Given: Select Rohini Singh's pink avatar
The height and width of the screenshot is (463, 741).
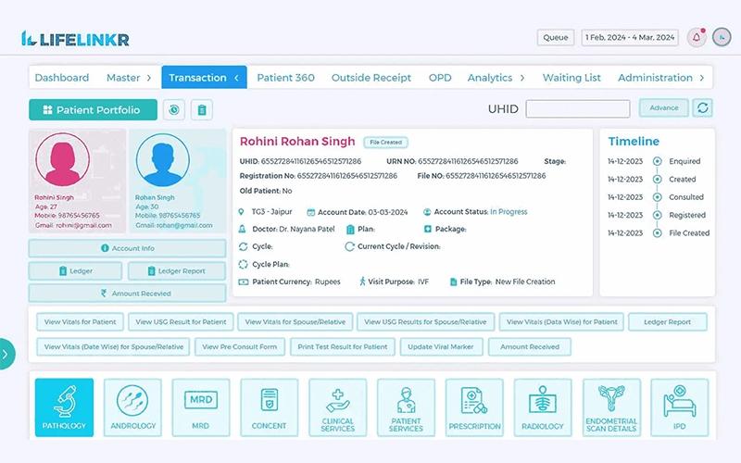Looking at the screenshot, I should (62, 159).
